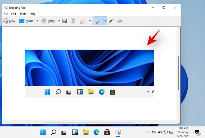Image resolution: width=205 pixels, height=138 pixels.
Task: Click the network tray icon
Action: [165, 132]
